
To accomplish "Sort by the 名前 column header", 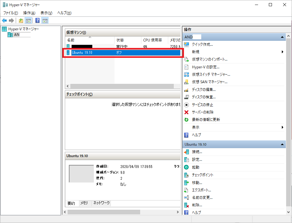I will pos(90,40).
